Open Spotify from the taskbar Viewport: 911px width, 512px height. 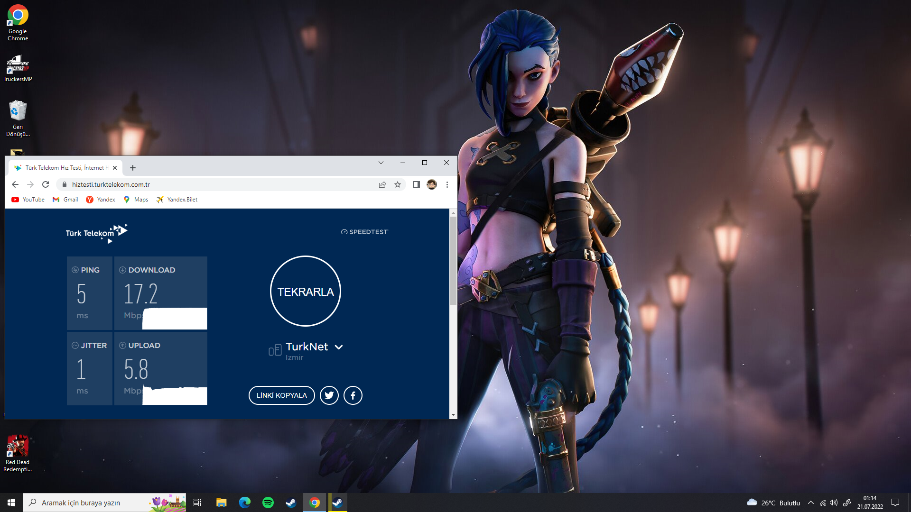[x=268, y=503]
